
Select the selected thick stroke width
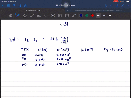point(98,16)
